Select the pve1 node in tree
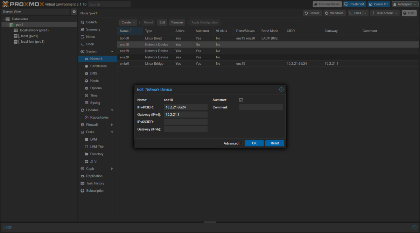This screenshot has height=233, width=420. (19, 25)
